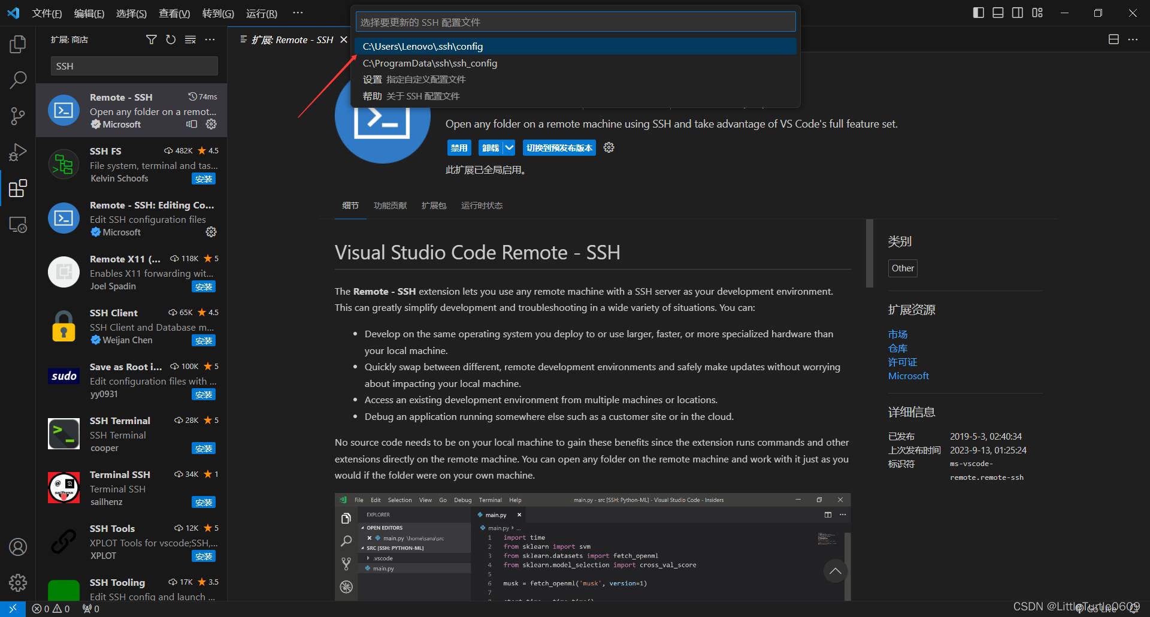1150x617 pixels.
Task: Switch to 运行时状态 tab
Action: (x=482, y=205)
